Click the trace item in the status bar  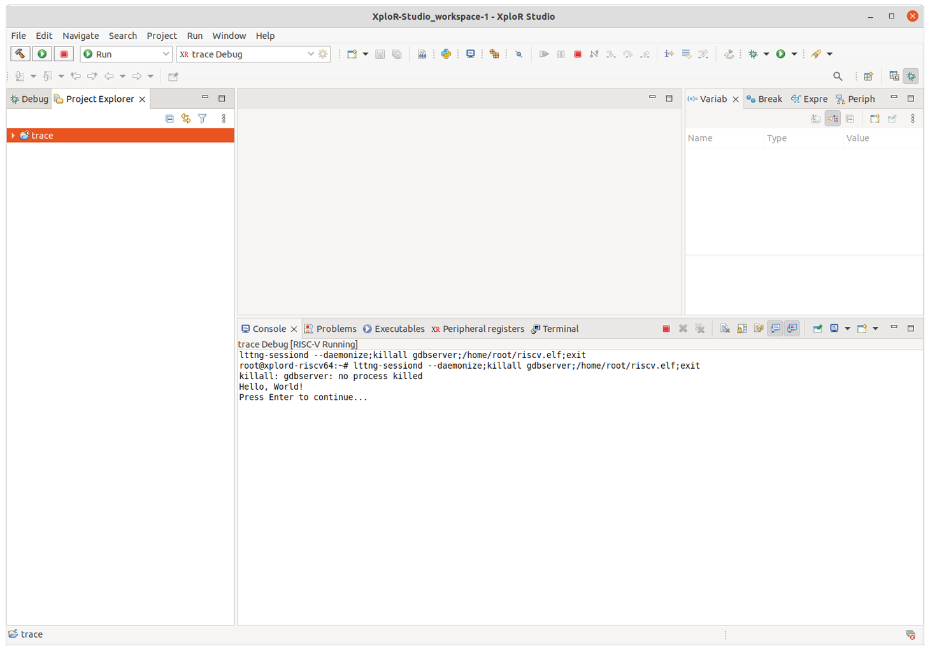click(x=25, y=634)
